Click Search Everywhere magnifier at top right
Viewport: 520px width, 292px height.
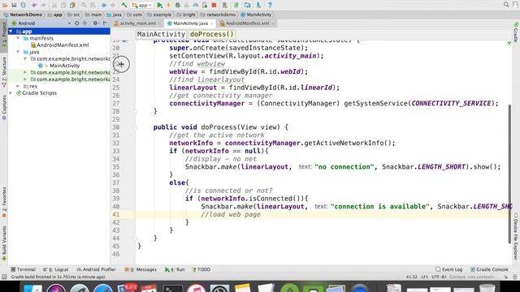click(x=506, y=5)
